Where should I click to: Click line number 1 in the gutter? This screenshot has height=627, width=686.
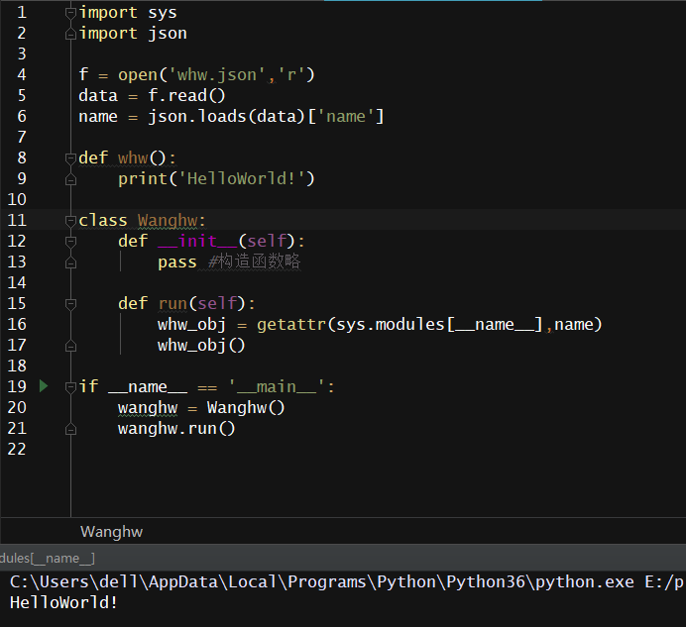pos(22,12)
